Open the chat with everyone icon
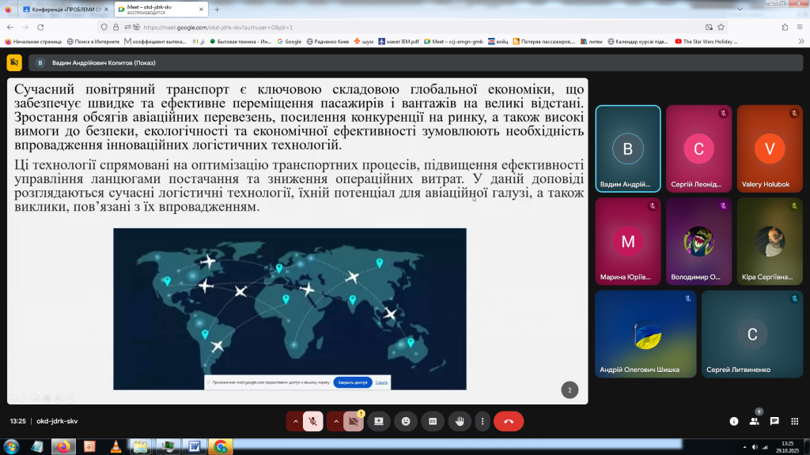Viewport: 810px width, 455px height. click(774, 421)
